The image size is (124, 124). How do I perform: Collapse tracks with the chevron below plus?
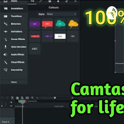coord(11,106)
